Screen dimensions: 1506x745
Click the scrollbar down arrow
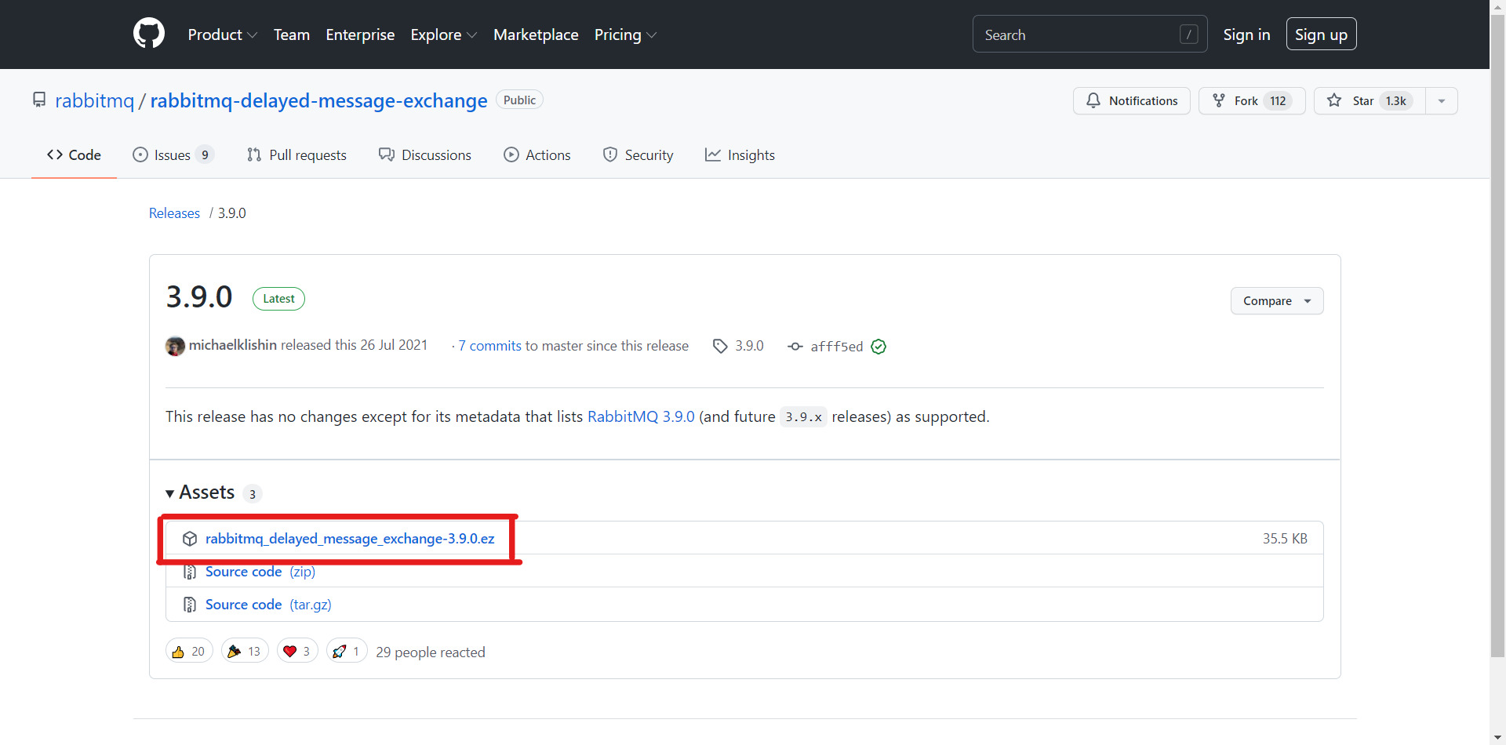[1497, 737]
